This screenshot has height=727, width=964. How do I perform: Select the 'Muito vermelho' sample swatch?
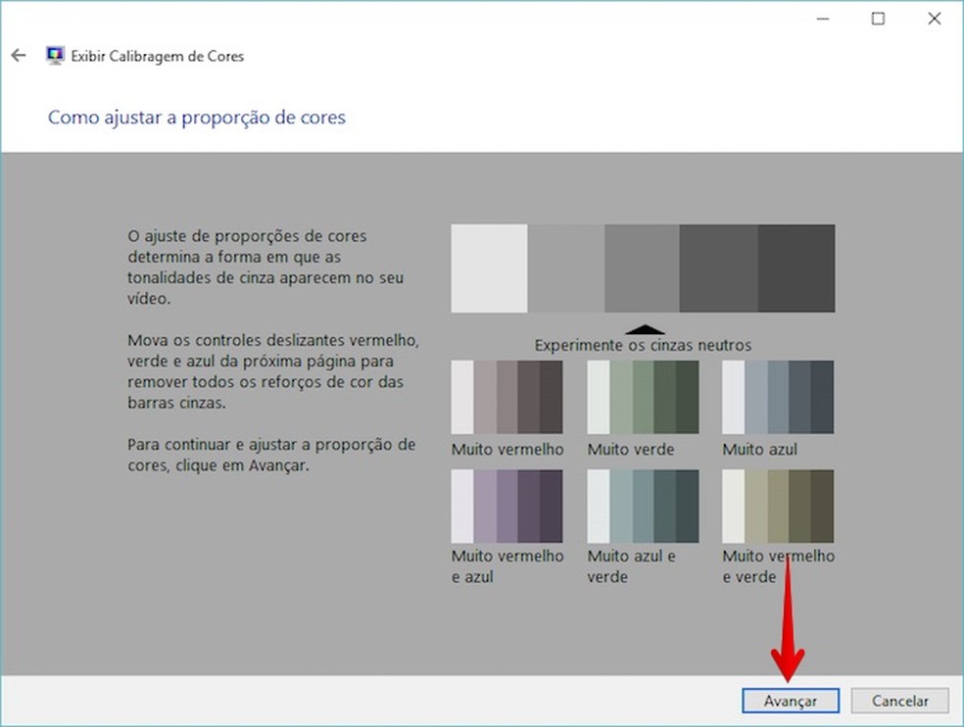click(x=506, y=396)
